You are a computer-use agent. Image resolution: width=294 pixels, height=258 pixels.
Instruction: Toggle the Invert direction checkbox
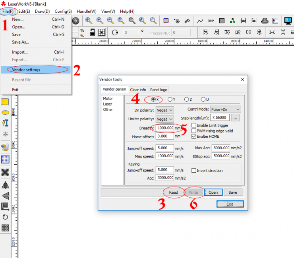(194, 170)
